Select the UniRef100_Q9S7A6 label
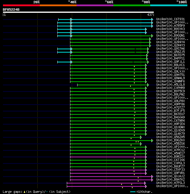 coord(170,48)
